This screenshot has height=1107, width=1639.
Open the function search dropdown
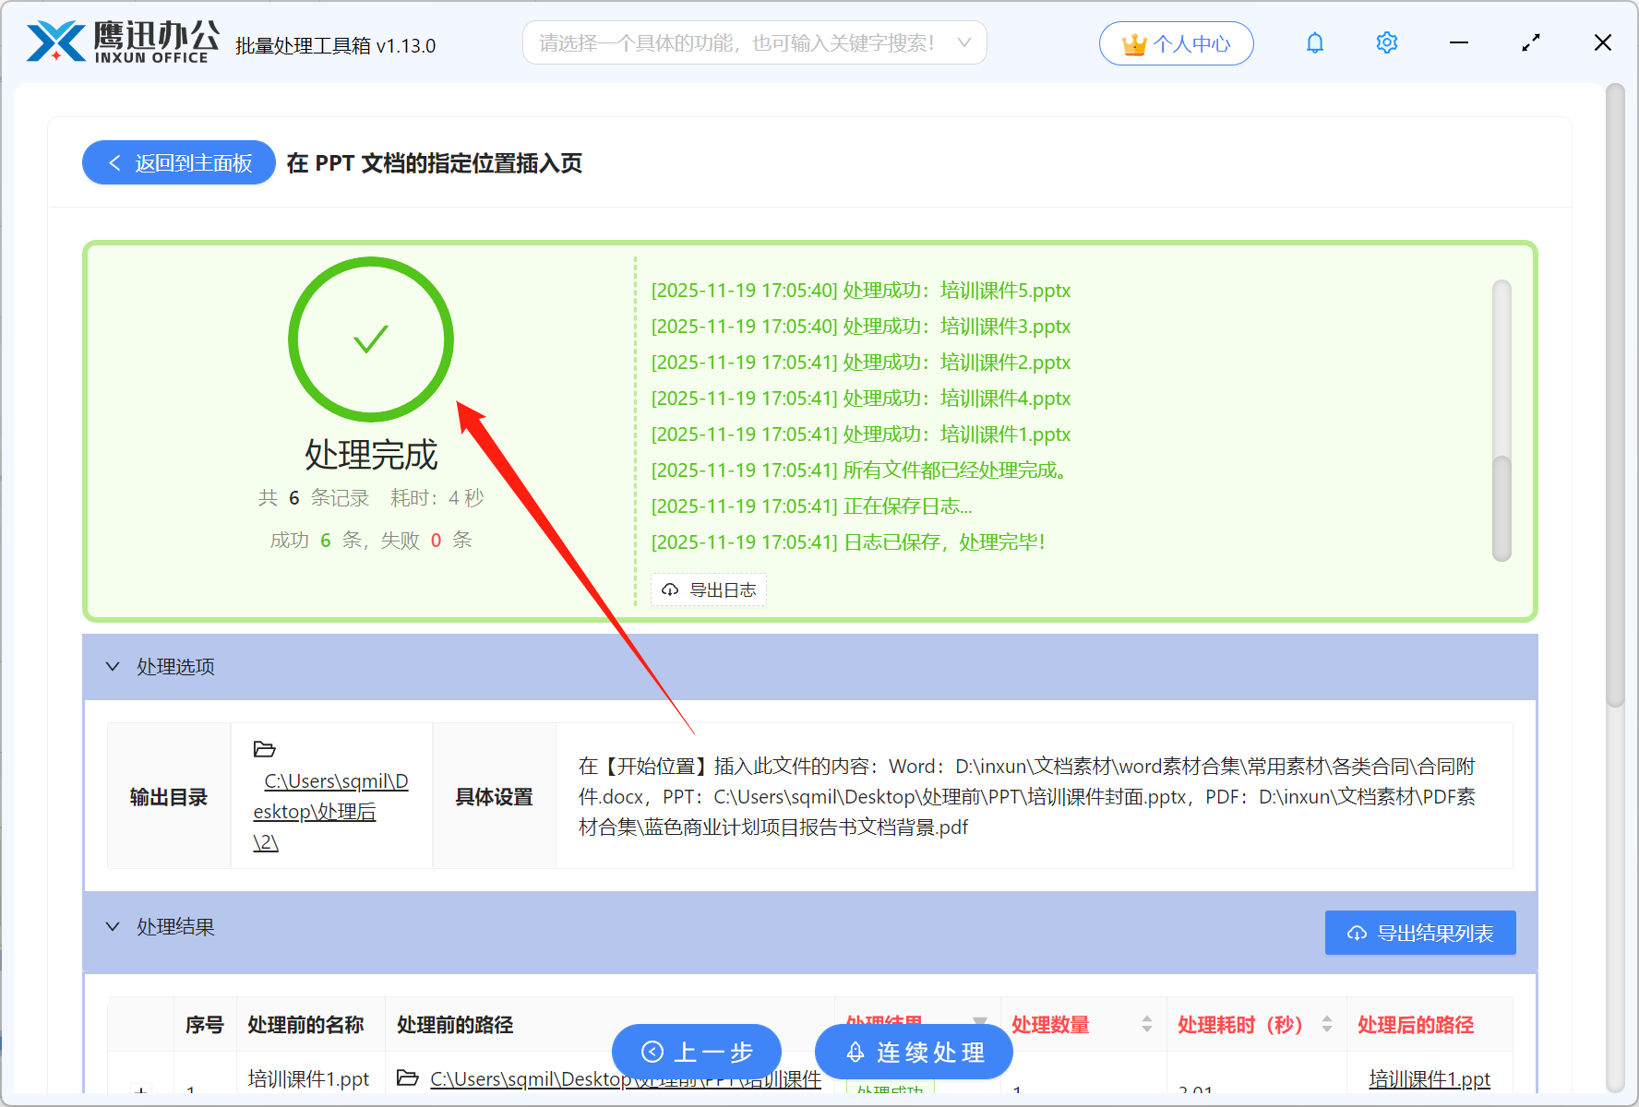coord(963,42)
